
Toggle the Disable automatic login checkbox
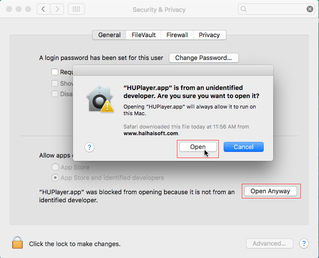[55, 94]
